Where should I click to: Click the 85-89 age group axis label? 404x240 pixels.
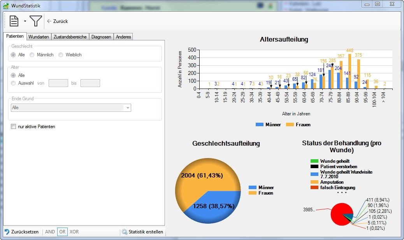[x=348, y=97]
